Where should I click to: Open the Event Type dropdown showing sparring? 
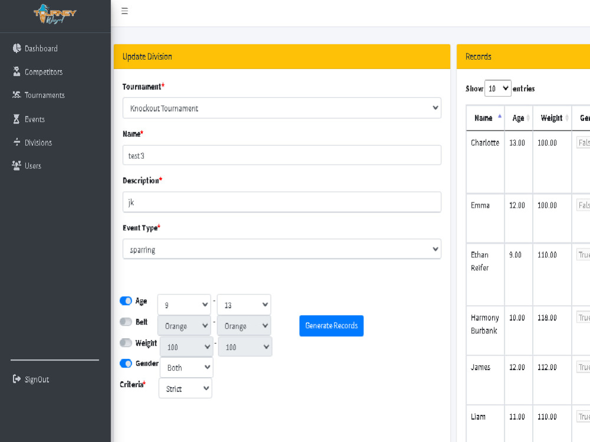click(x=282, y=249)
